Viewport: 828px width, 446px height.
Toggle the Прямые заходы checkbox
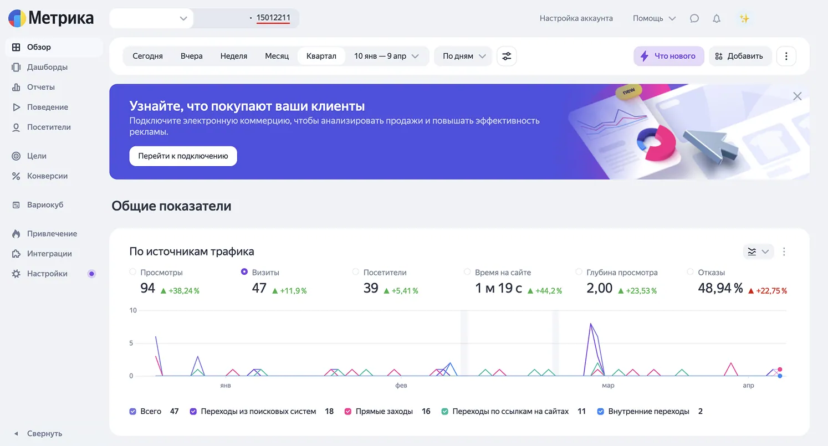[x=348, y=412]
